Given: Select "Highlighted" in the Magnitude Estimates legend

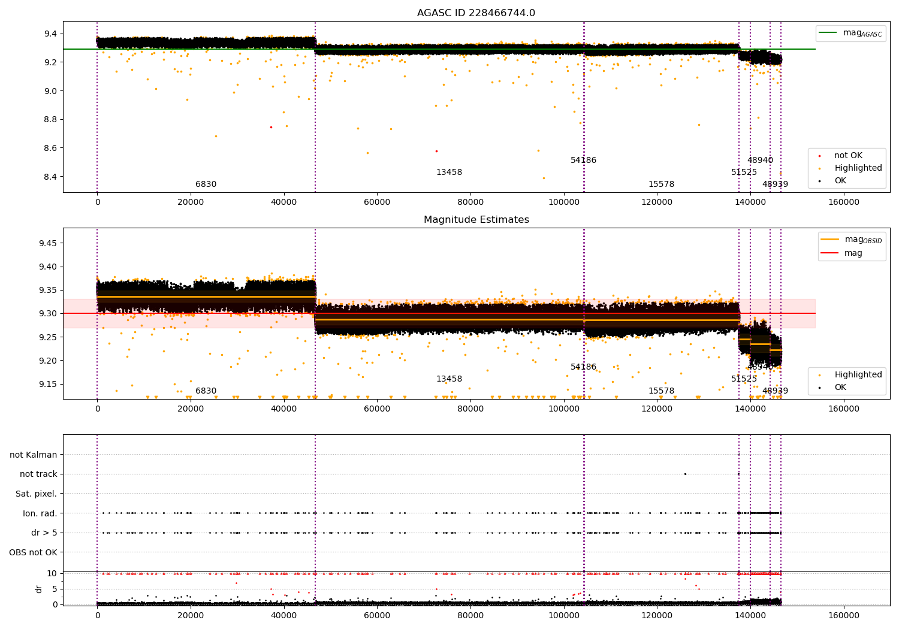Looking at the screenshot, I should pyautogui.click(x=858, y=375).
